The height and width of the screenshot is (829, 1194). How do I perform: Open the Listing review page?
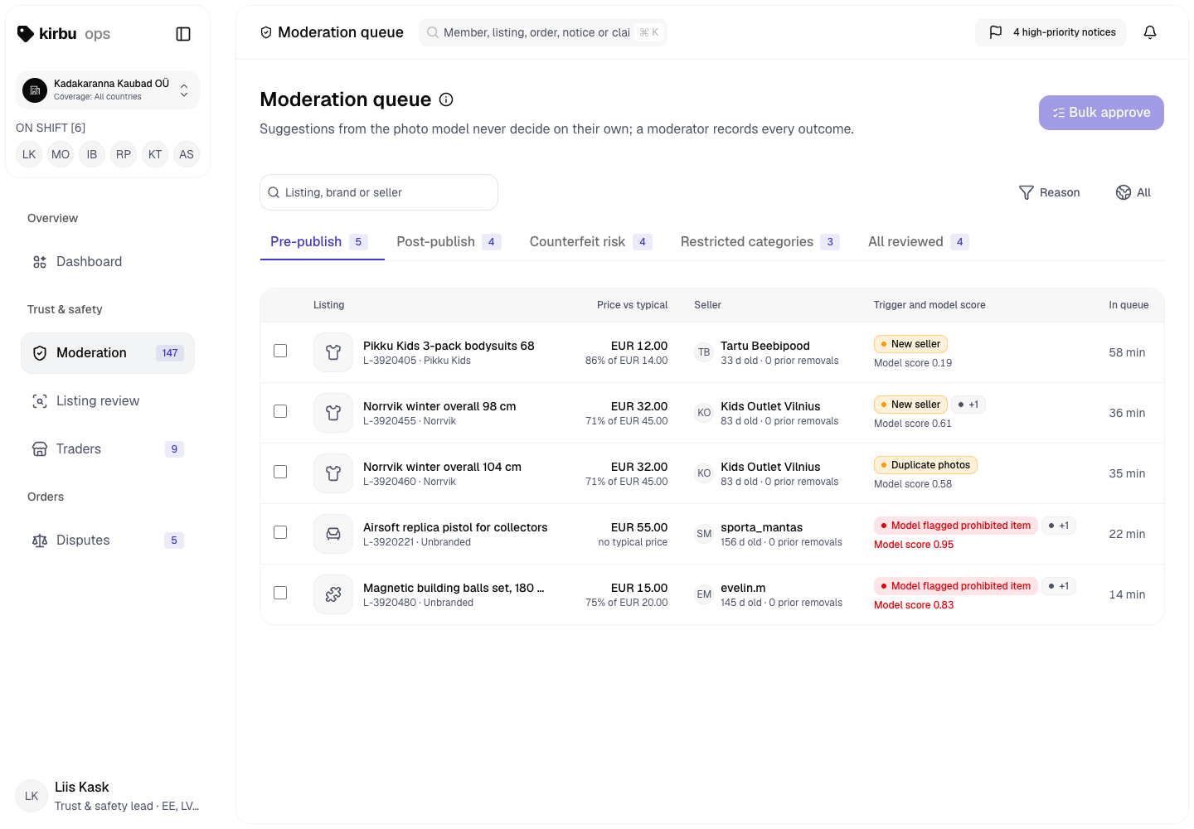108,401
